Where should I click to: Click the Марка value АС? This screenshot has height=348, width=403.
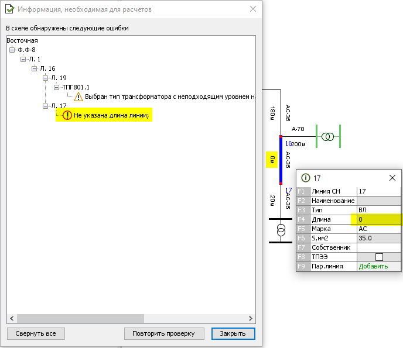[x=379, y=229]
